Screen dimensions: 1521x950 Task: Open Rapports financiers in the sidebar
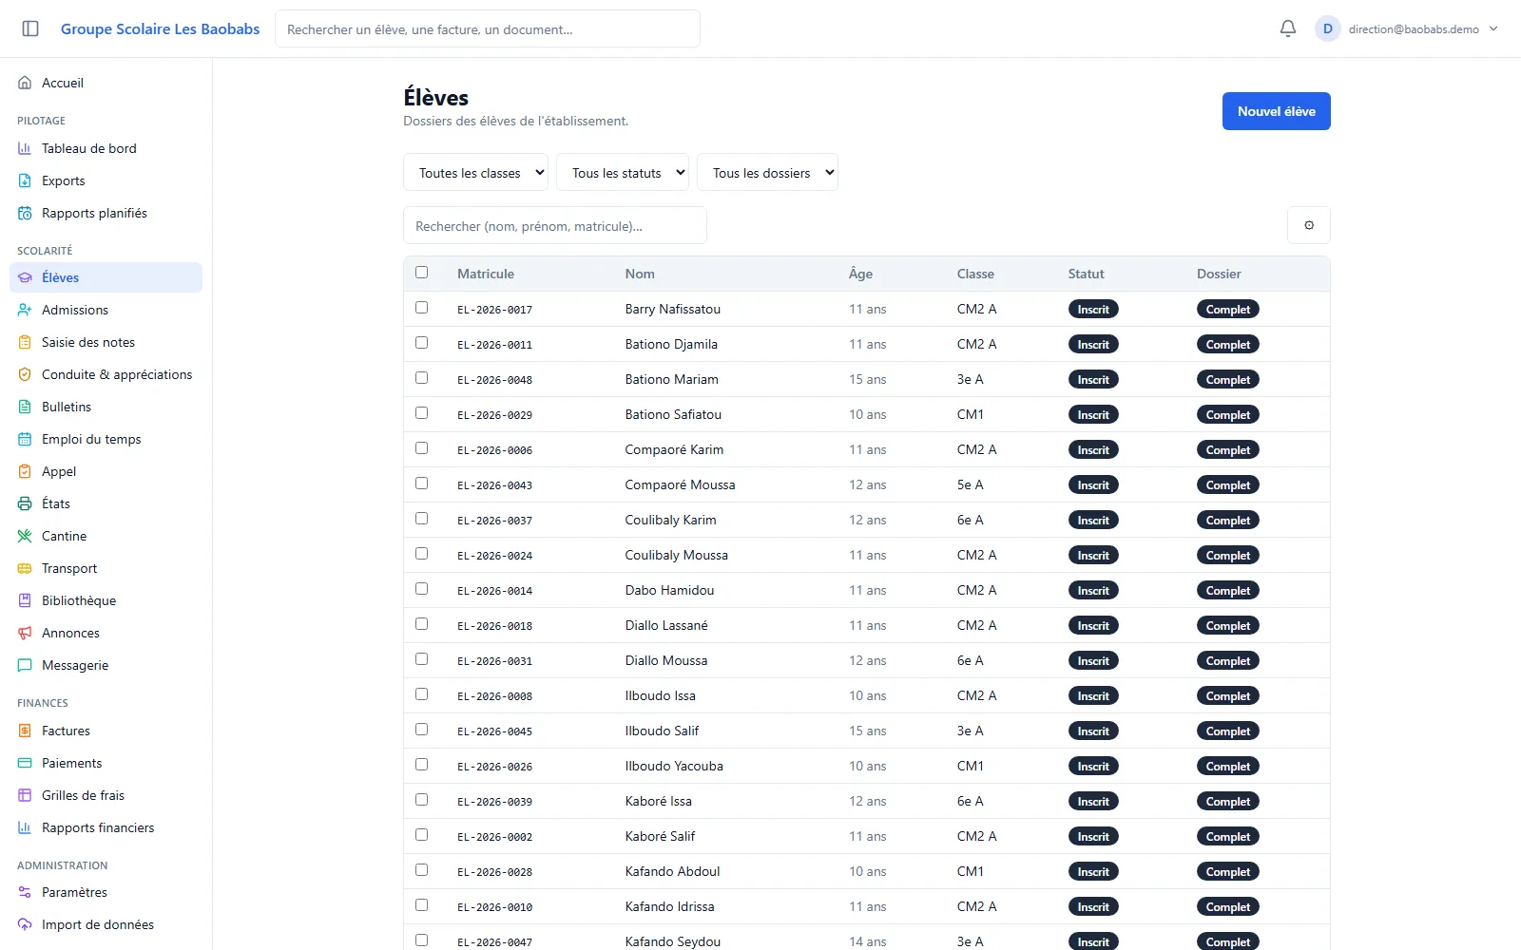coord(106,827)
